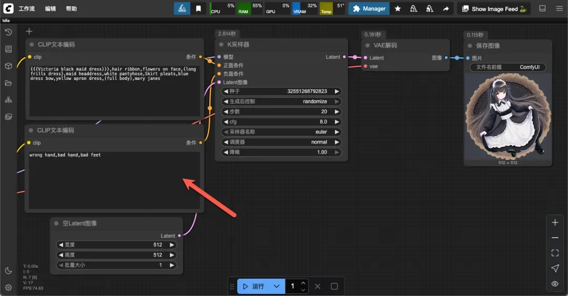Toggle dark theme moon icon
The width and height of the screenshot is (568, 296).
(8, 271)
